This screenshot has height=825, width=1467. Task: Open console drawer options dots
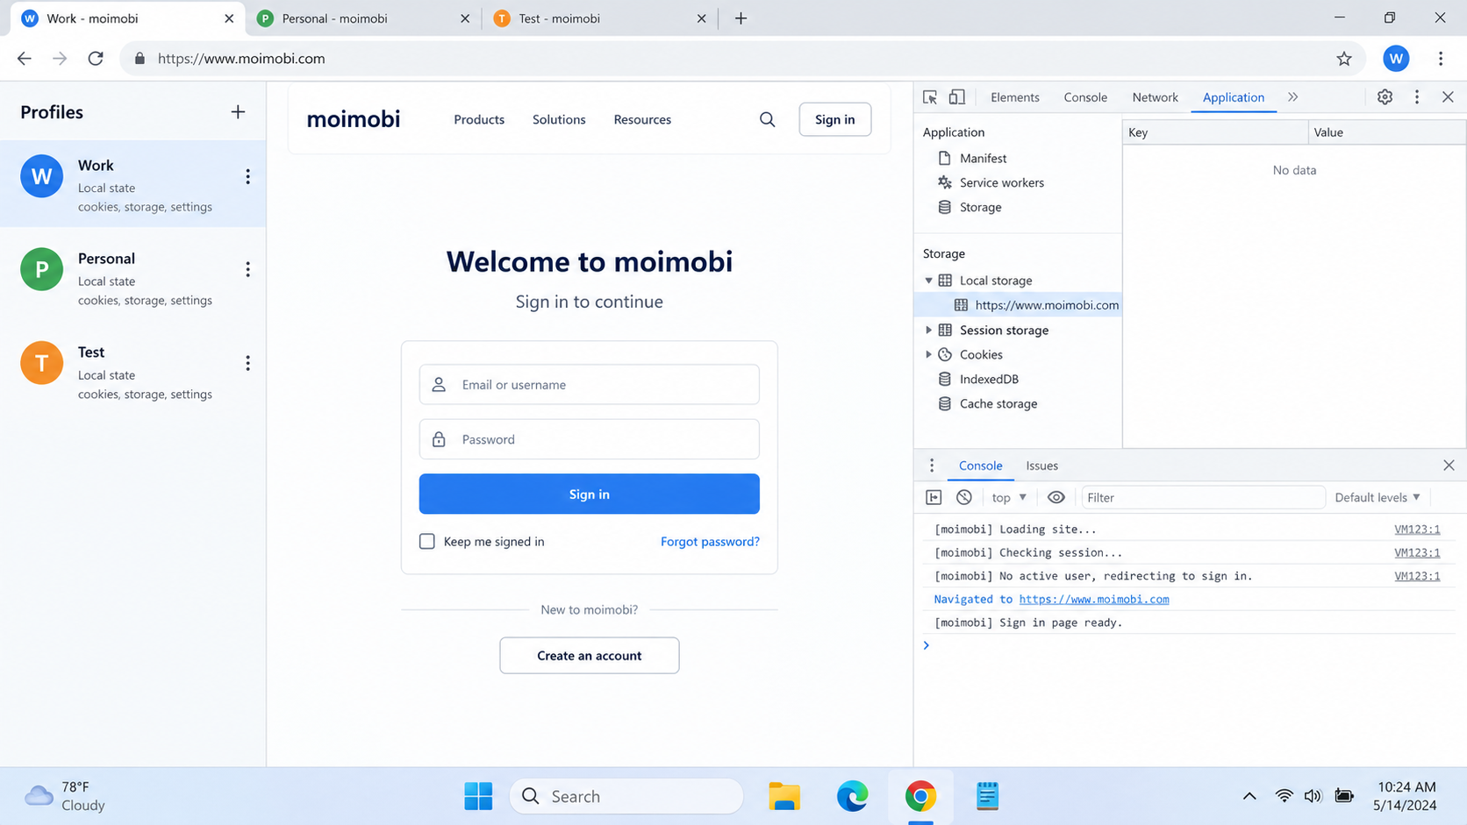pyautogui.click(x=932, y=466)
